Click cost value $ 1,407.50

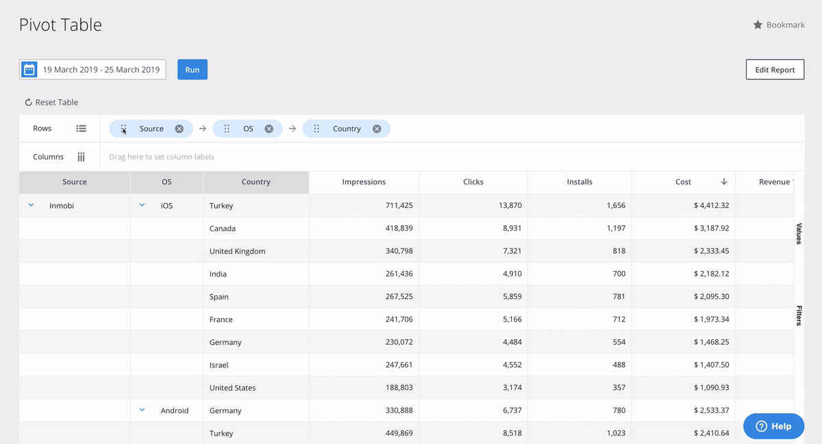[712, 365]
